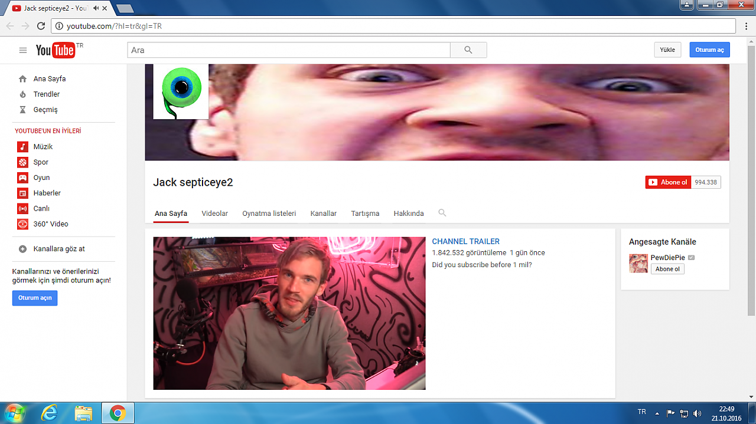The height and width of the screenshot is (424, 756).
Task: Mute the tab via audio icon
Action: tap(96, 8)
